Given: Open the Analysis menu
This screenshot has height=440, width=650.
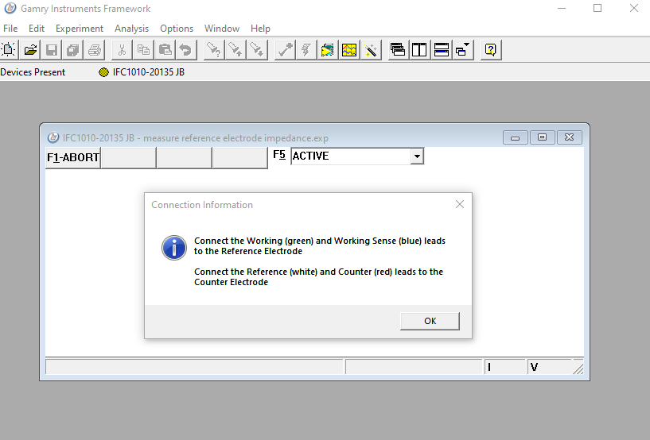Looking at the screenshot, I should tap(132, 29).
